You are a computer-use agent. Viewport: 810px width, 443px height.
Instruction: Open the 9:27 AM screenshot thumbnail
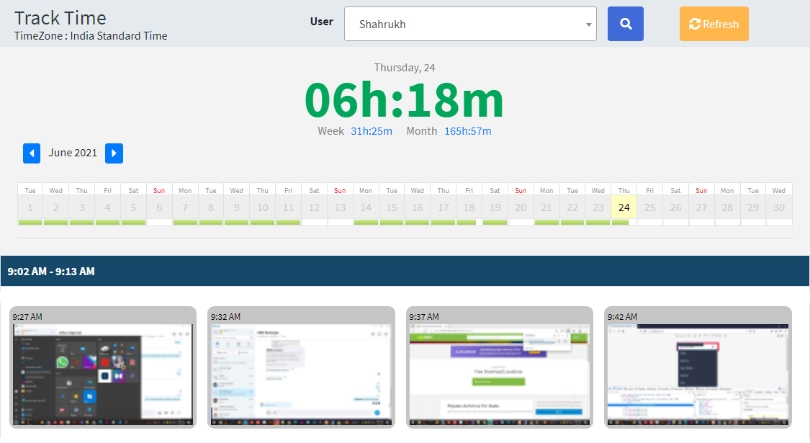click(x=103, y=373)
